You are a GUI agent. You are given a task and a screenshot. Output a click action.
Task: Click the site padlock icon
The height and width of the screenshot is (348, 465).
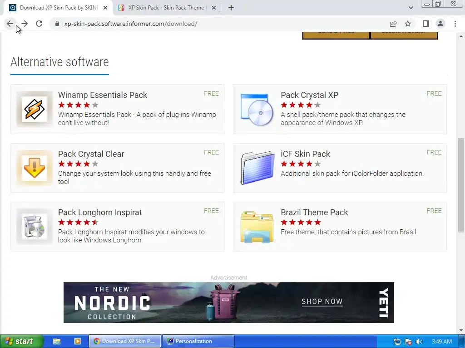(x=57, y=24)
